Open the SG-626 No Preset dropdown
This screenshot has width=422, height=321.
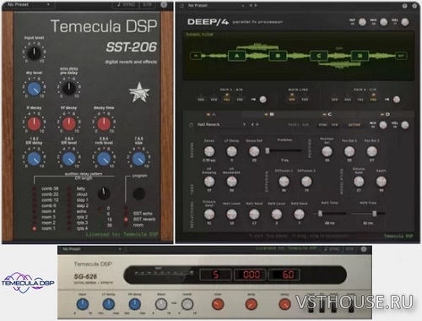[93, 249]
